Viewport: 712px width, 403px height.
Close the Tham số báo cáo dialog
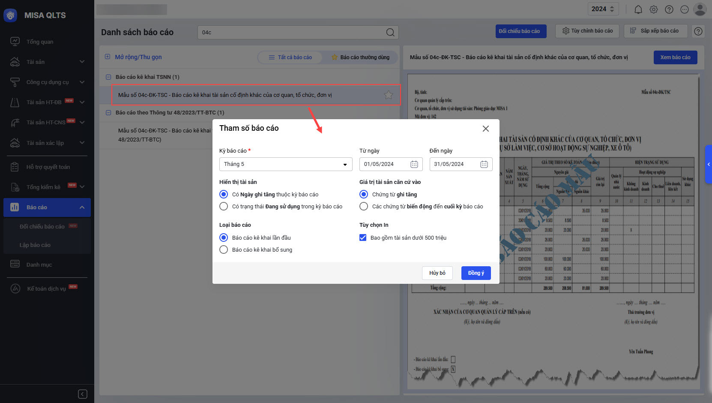coord(485,129)
